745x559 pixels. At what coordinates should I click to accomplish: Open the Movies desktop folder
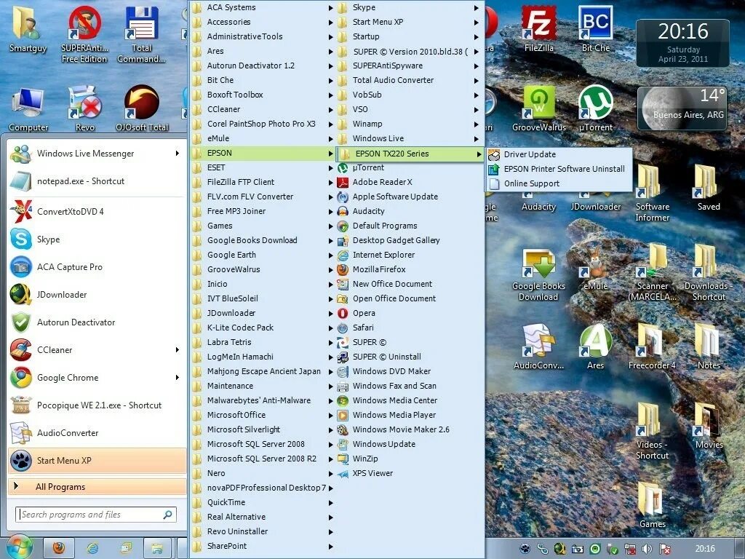coord(709,426)
